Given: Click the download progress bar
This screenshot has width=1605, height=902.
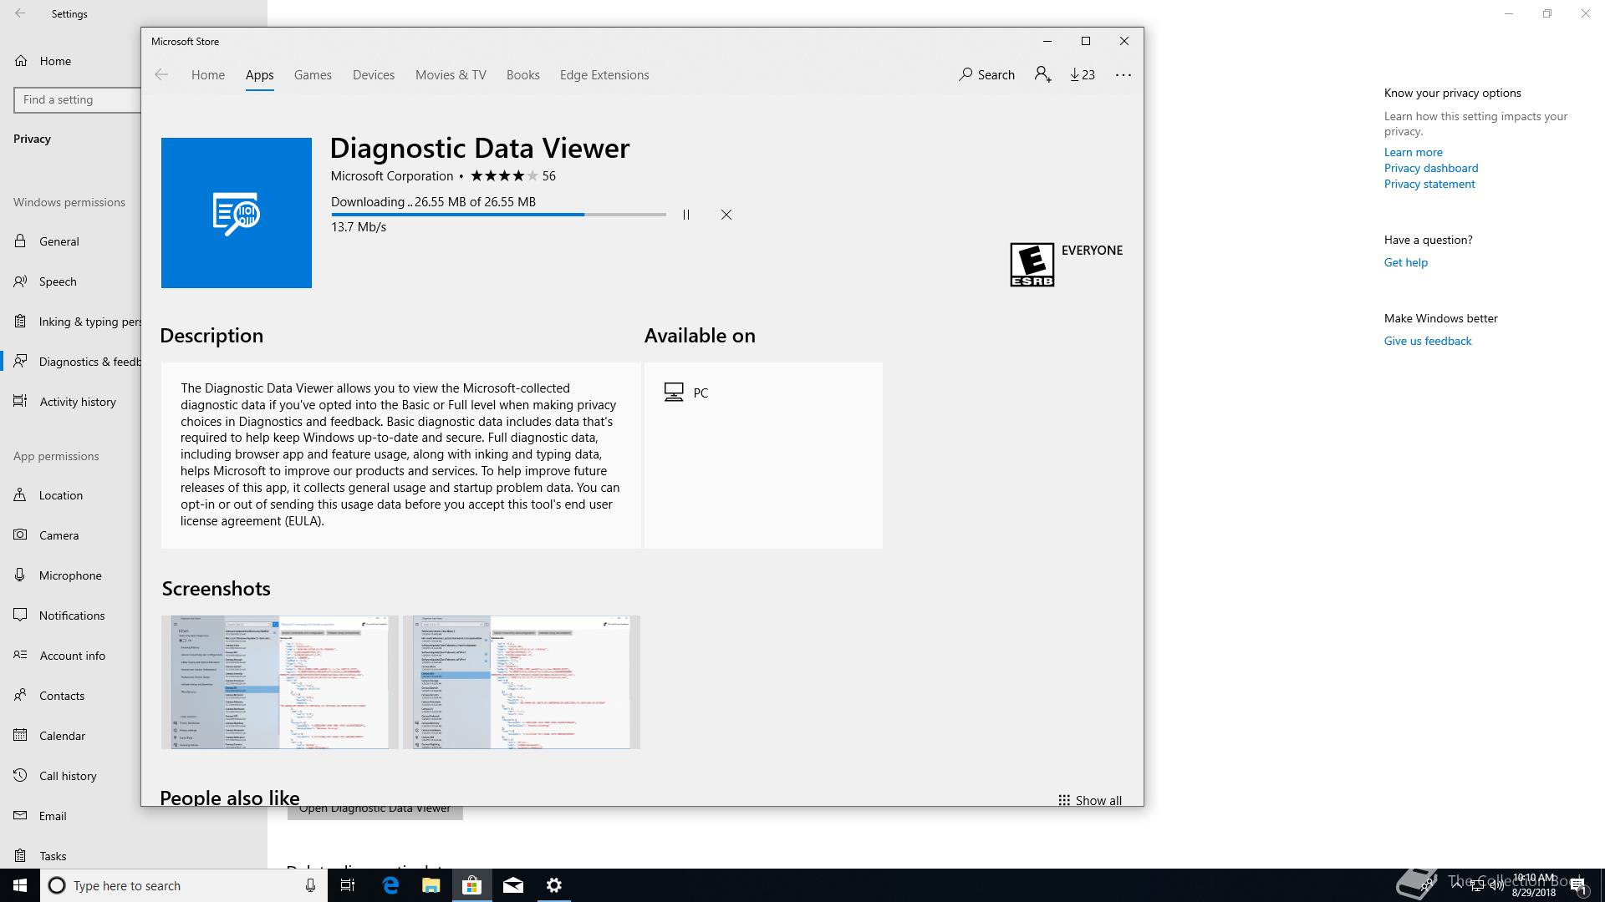Looking at the screenshot, I should pyautogui.click(x=498, y=215).
